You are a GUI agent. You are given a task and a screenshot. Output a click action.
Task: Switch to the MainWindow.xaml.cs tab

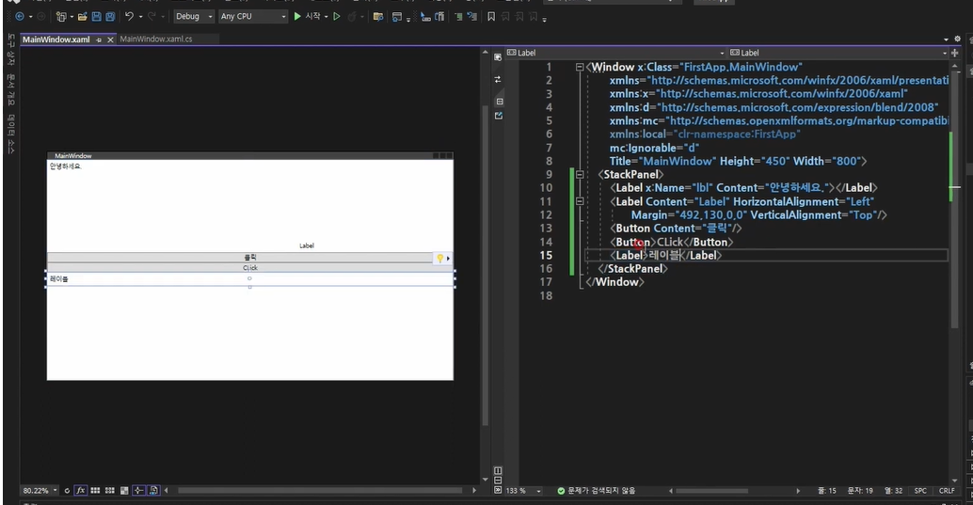[x=156, y=39]
